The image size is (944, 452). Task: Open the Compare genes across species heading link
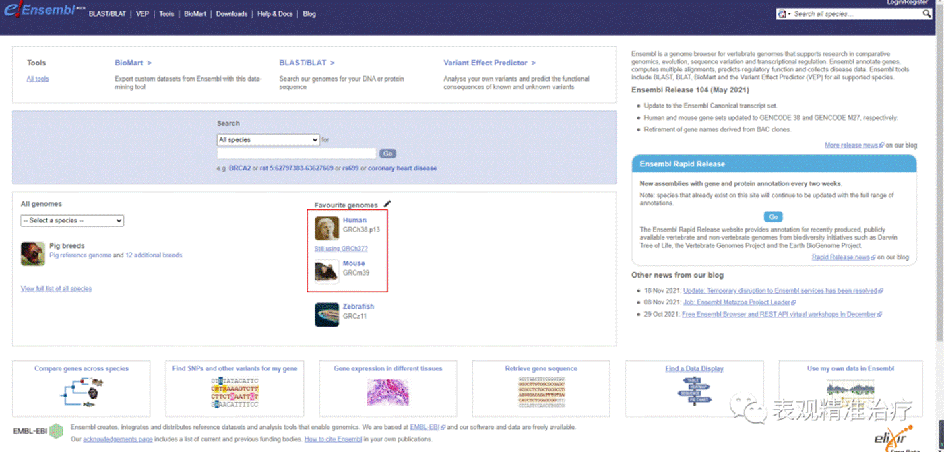82,368
